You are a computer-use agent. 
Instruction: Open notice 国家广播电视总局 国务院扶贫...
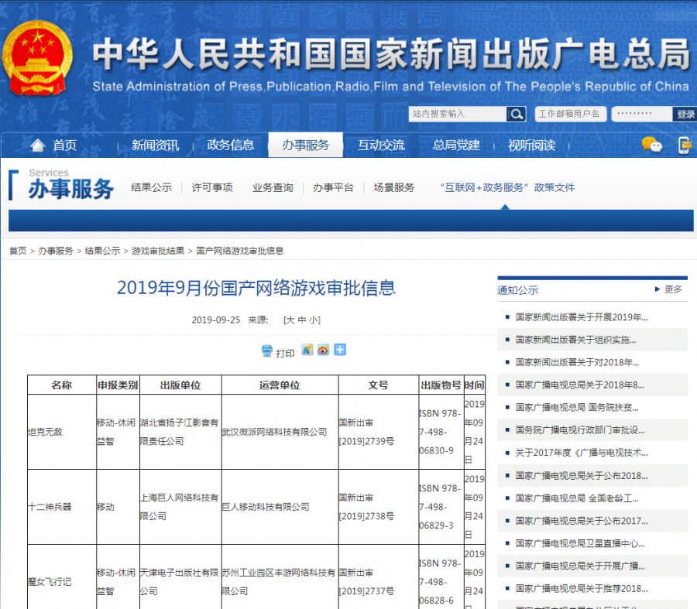point(577,407)
